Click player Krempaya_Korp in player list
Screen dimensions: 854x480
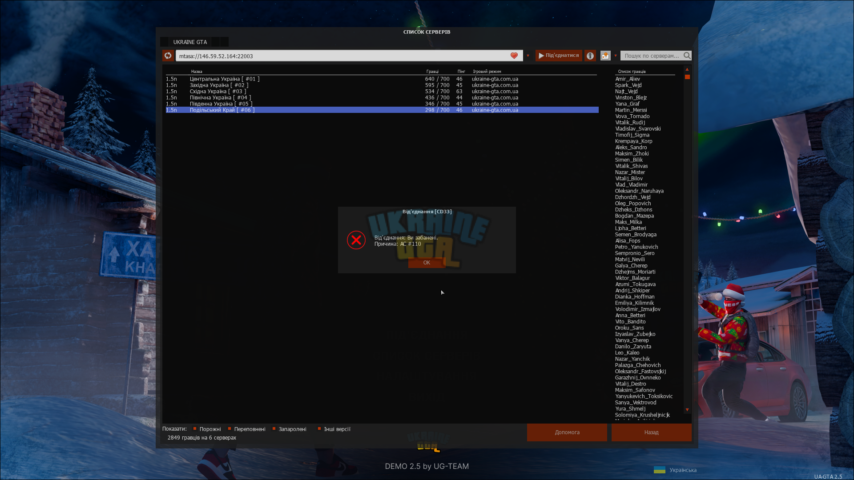pyautogui.click(x=634, y=141)
